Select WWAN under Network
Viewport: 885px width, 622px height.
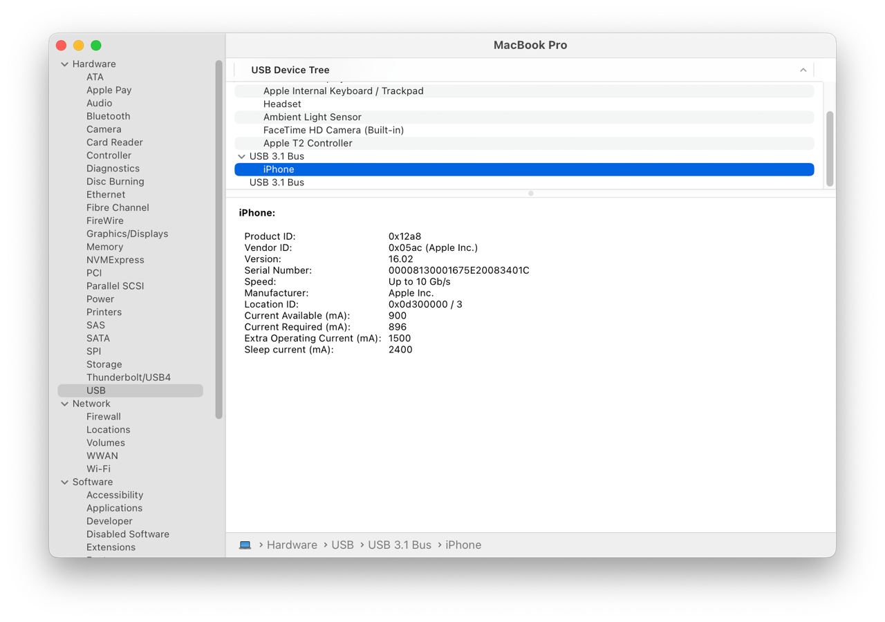[x=102, y=456]
